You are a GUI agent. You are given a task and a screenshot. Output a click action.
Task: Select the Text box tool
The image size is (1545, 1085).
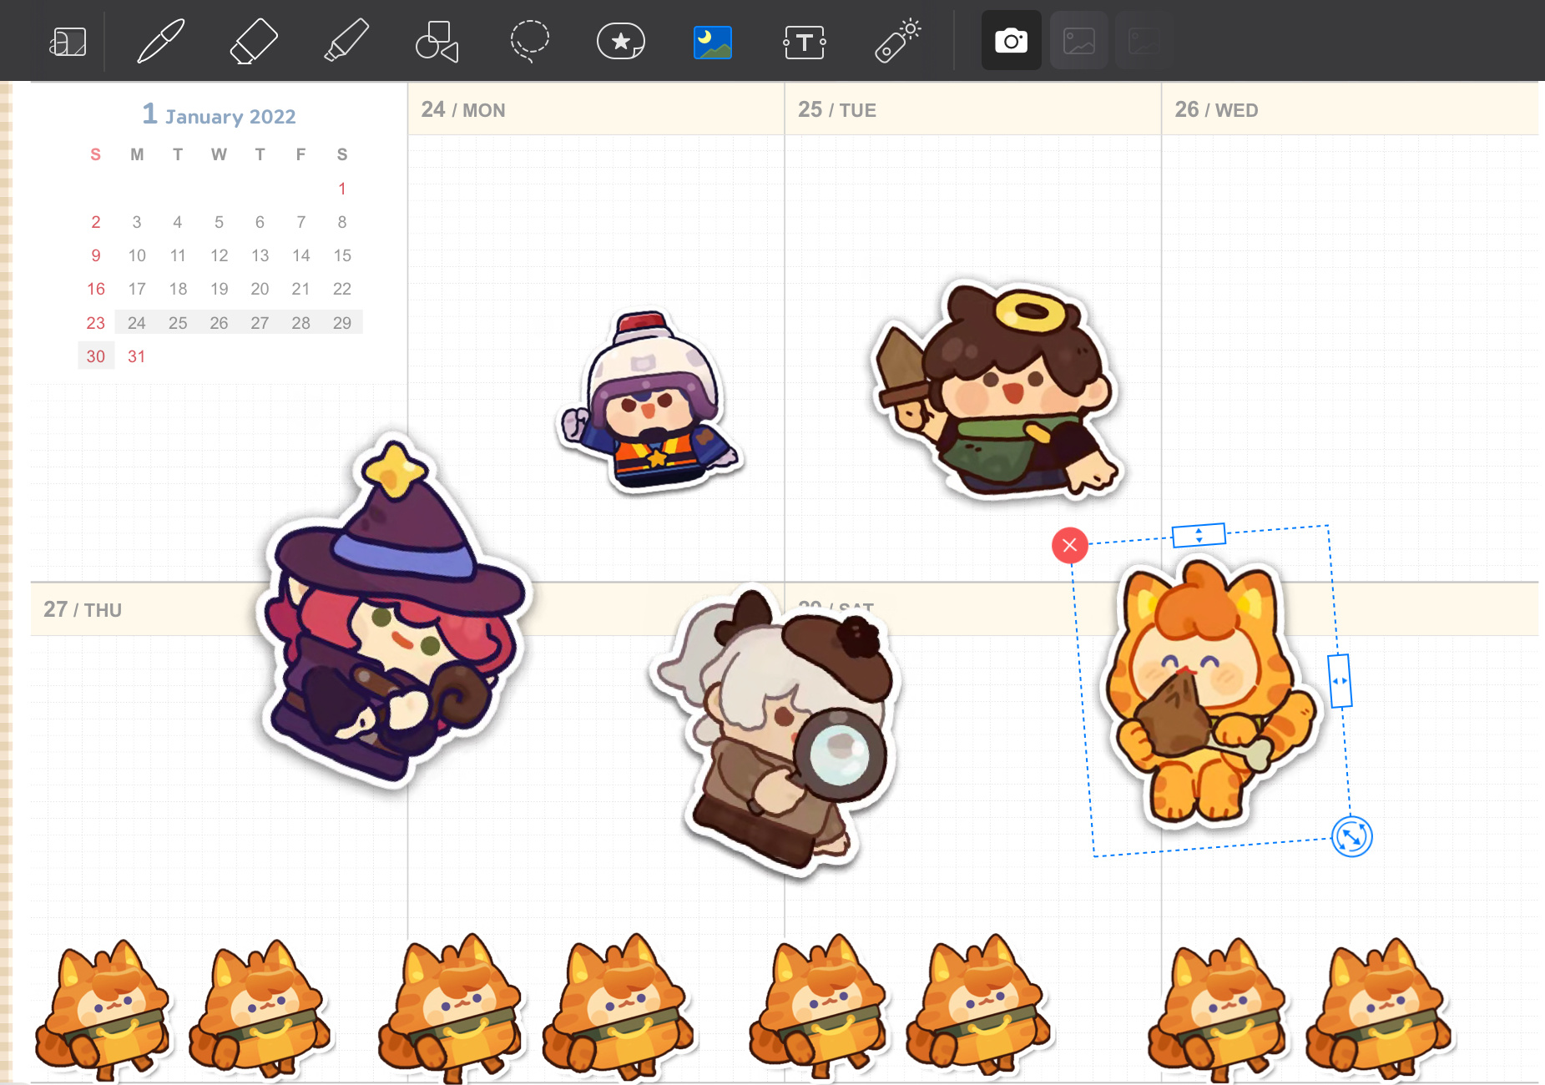(805, 42)
